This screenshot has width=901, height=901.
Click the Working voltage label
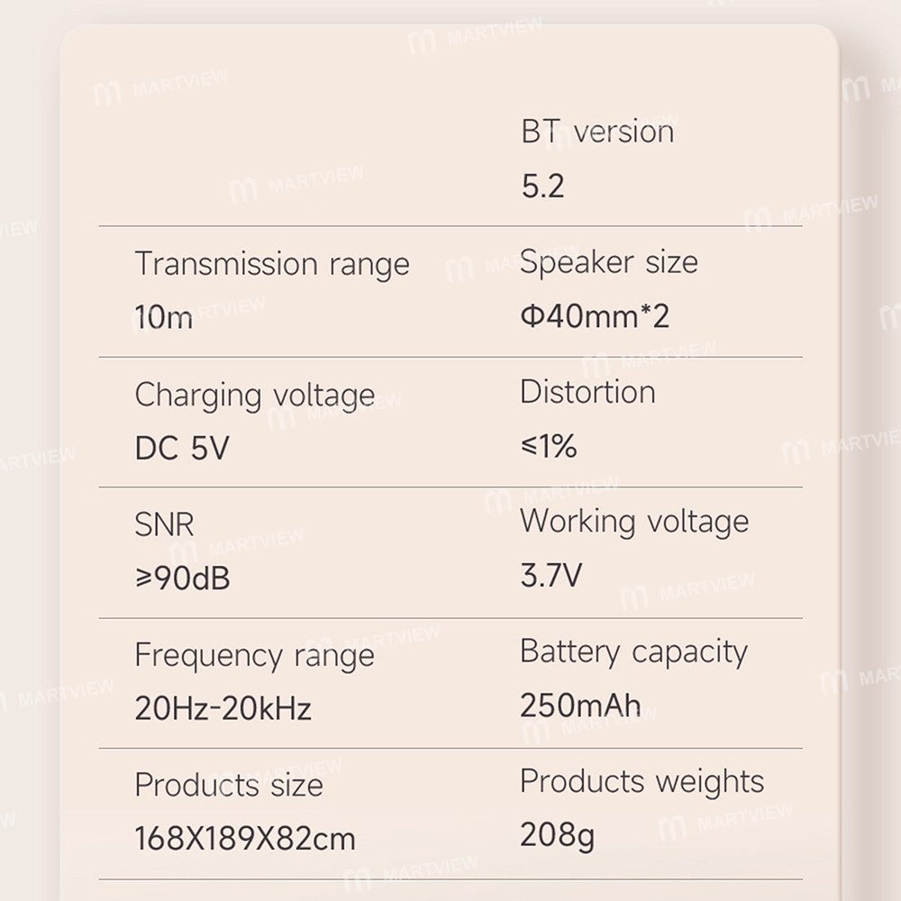tap(634, 522)
